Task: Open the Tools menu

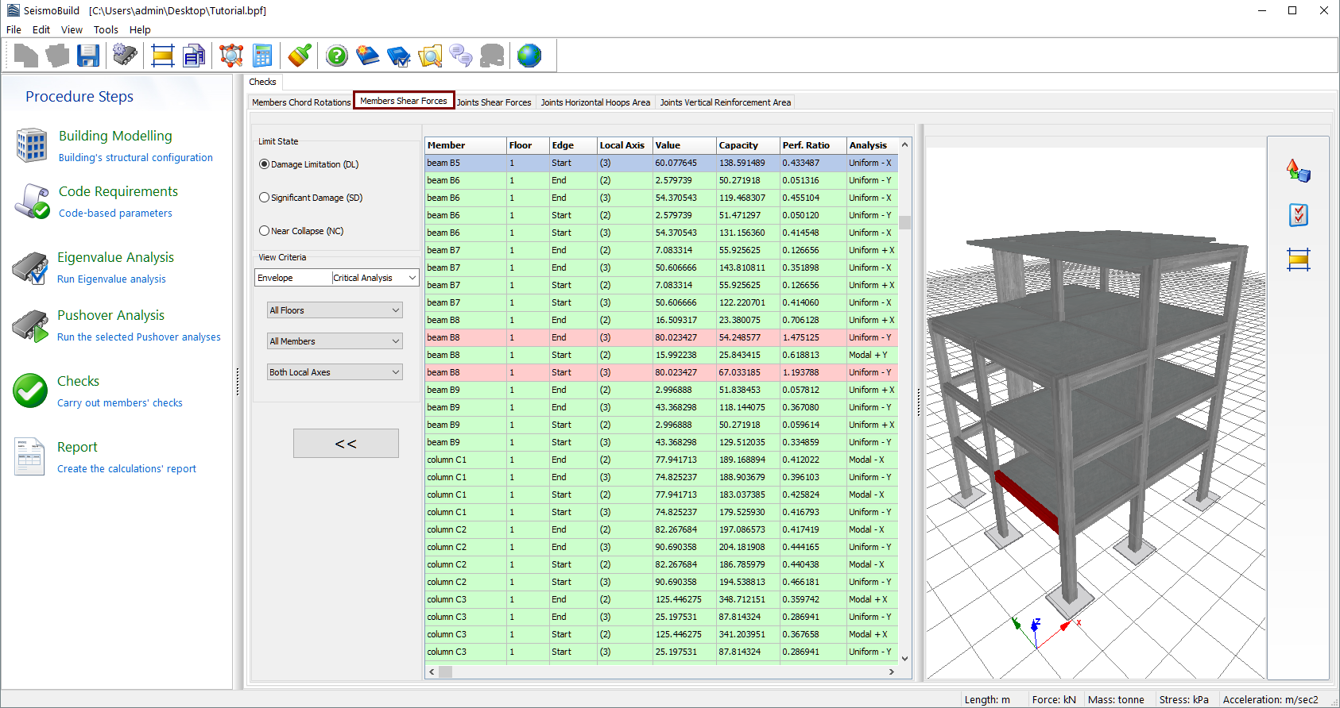Action: coord(106,30)
